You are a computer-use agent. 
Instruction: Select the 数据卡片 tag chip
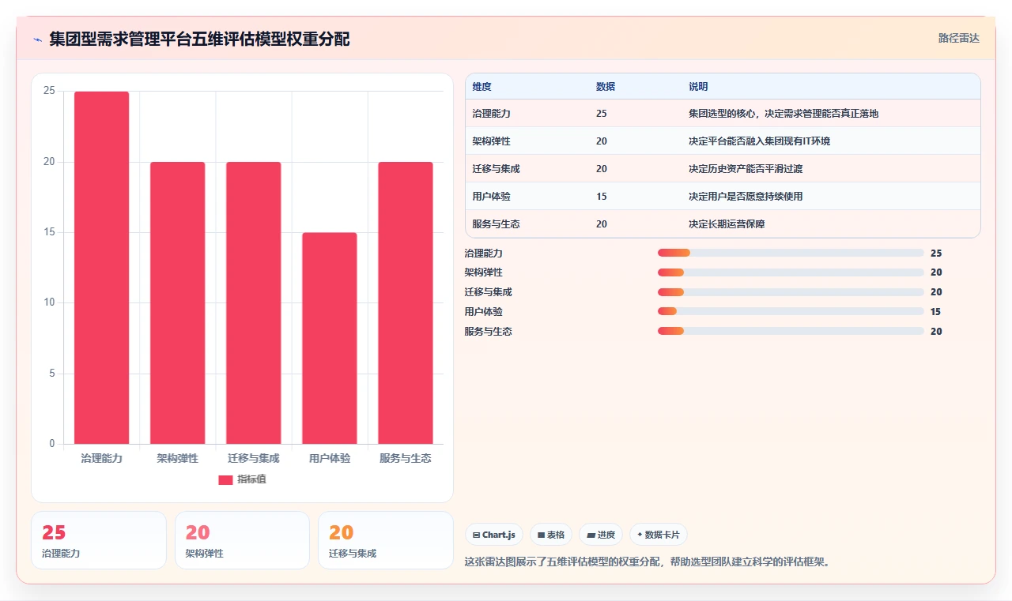(x=659, y=535)
